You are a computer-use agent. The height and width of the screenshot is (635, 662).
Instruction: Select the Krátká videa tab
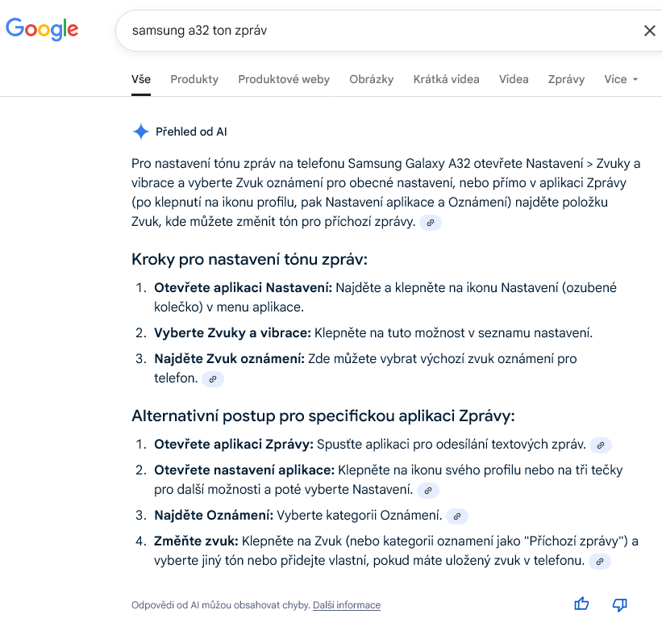click(x=446, y=79)
